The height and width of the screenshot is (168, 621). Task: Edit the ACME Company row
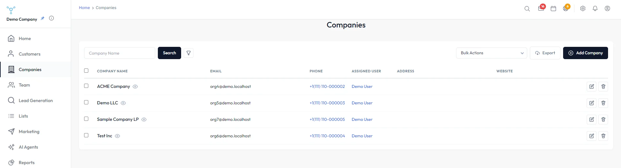pos(592,87)
